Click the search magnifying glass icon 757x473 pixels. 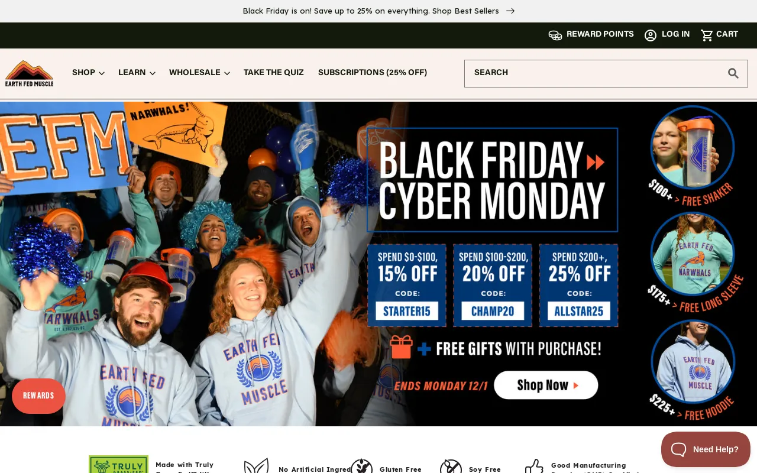click(733, 73)
